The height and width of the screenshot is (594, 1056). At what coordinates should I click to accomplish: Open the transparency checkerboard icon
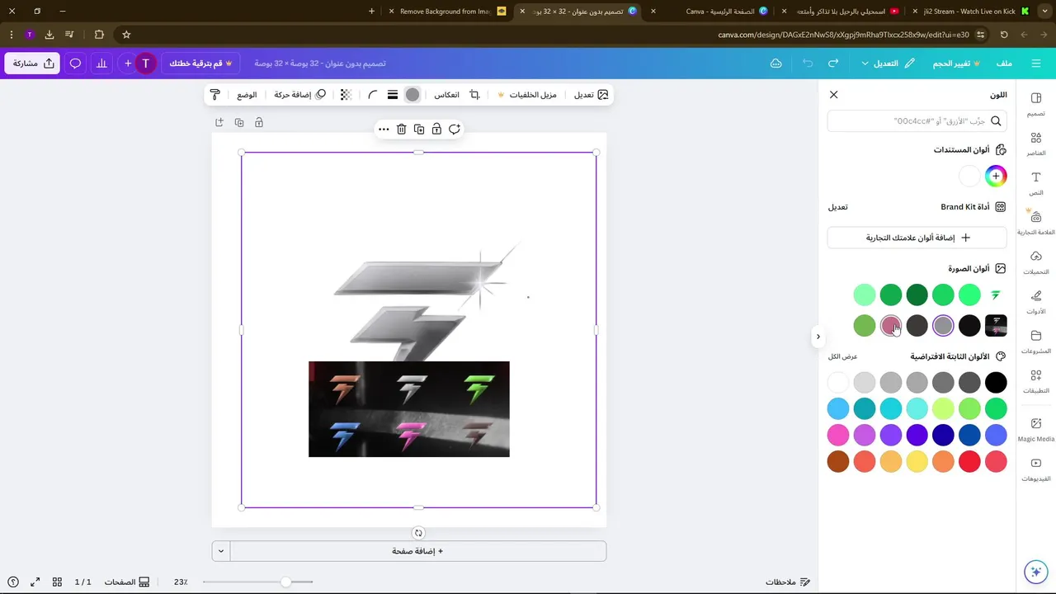coord(346,95)
